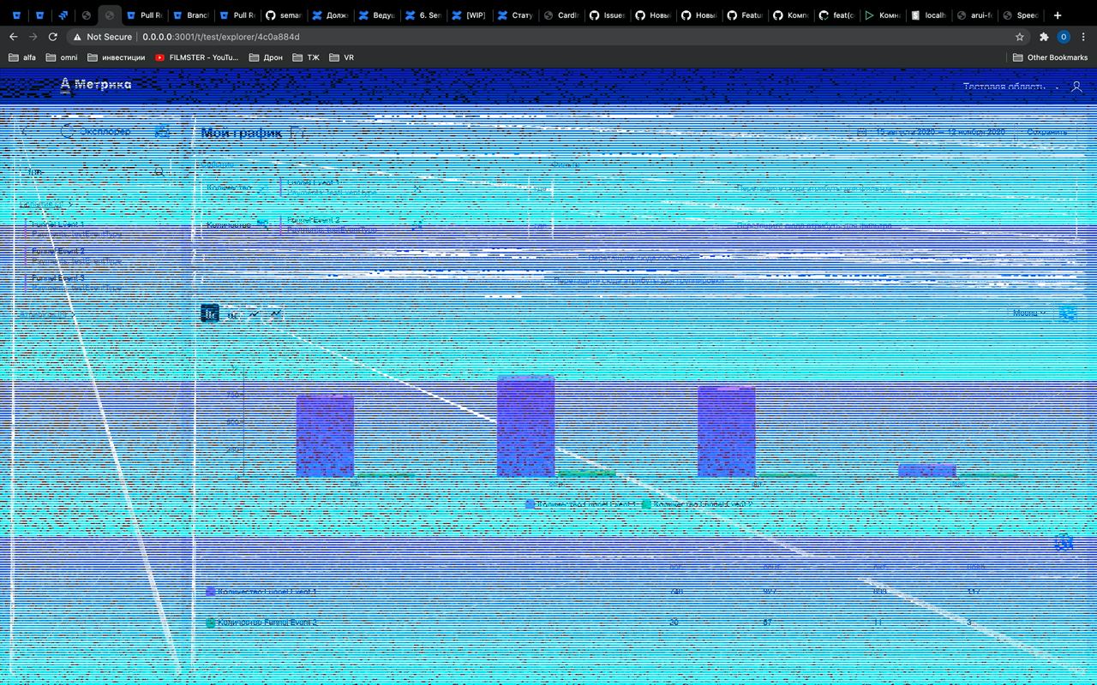Select the second bar chart type icon
The image size is (1097, 685).
[x=232, y=314]
